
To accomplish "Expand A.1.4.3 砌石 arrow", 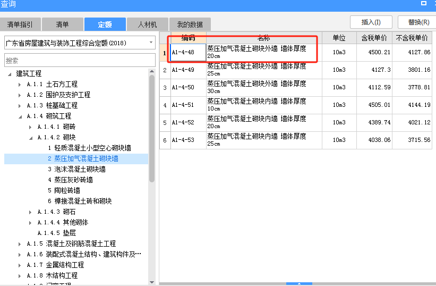I will (30, 212).
